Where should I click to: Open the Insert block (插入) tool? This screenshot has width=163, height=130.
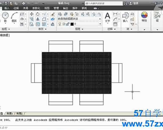coord(125,17)
